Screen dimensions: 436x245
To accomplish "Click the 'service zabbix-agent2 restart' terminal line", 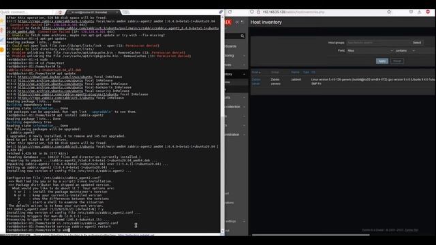I will click(59, 227).
